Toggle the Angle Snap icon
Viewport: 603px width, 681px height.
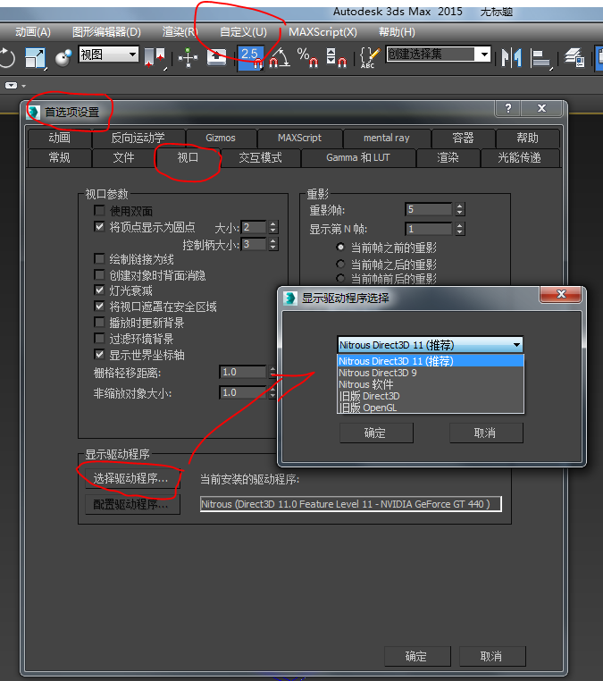(279, 57)
